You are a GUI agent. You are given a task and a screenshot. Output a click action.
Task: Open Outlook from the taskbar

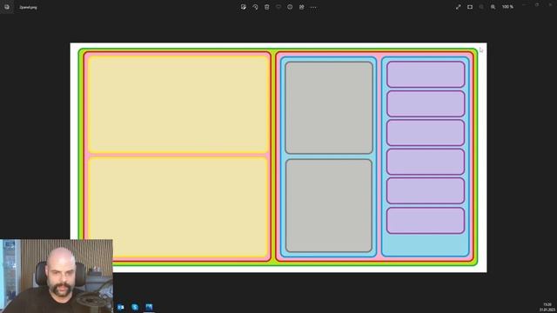point(121,307)
